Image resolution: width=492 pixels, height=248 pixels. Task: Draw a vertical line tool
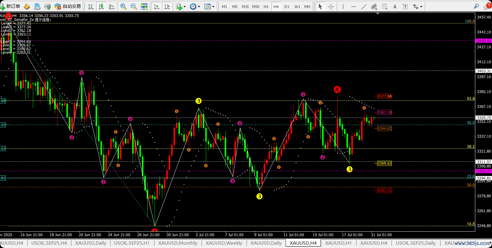pos(343,6)
